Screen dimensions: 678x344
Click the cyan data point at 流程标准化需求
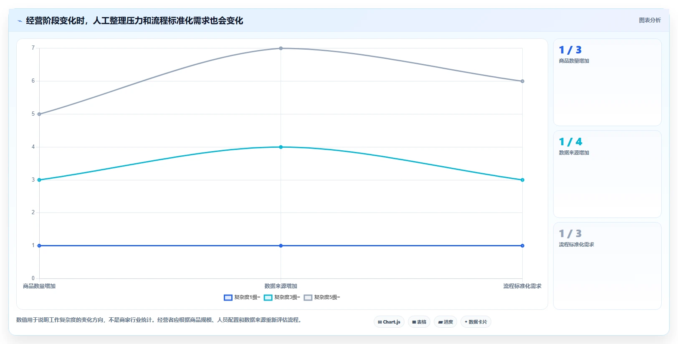(522, 180)
